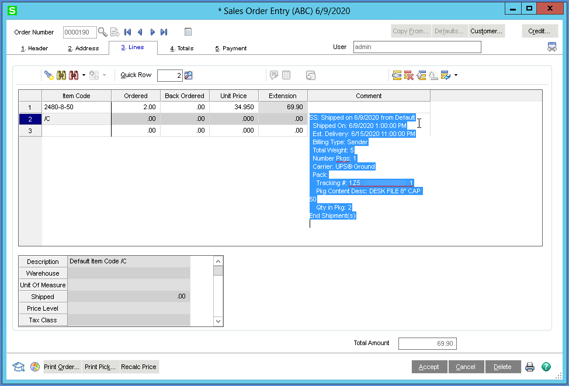The image size is (569, 386).
Task: Open the row options dropdown arrow
Action: [456, 75]
